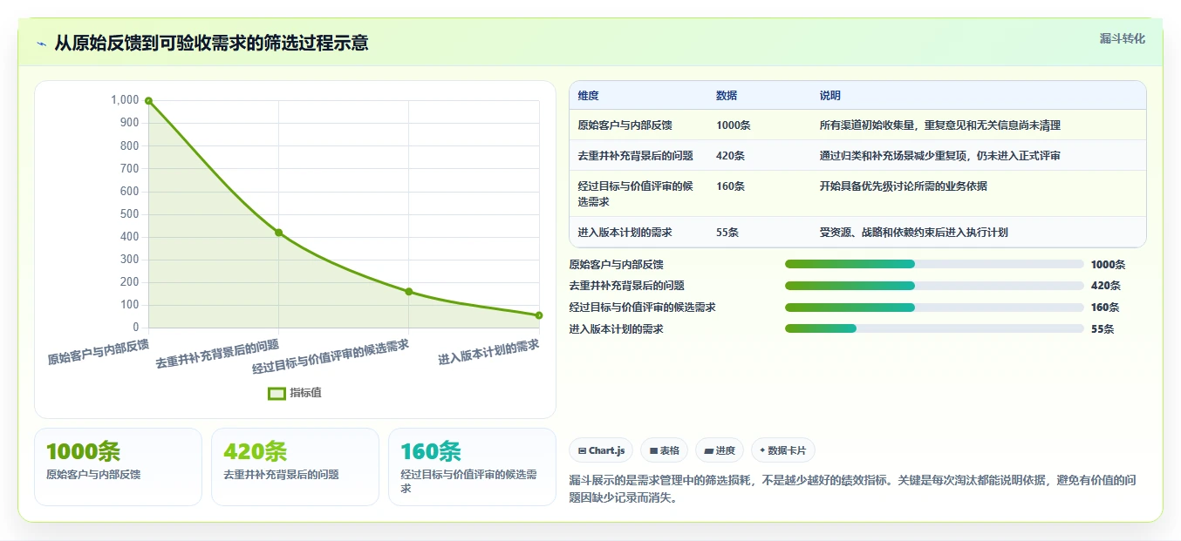Screen dimensions: 1181x541
Task: Click the paragraph beginning 漏斗展示的是需求管理中的筛选损耗
Action: coord(852,489)
